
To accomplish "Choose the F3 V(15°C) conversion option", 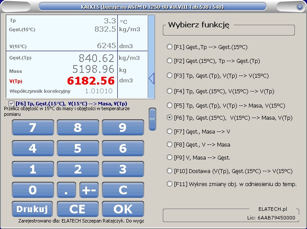I will pyautogui.click(x=218, y=75).
